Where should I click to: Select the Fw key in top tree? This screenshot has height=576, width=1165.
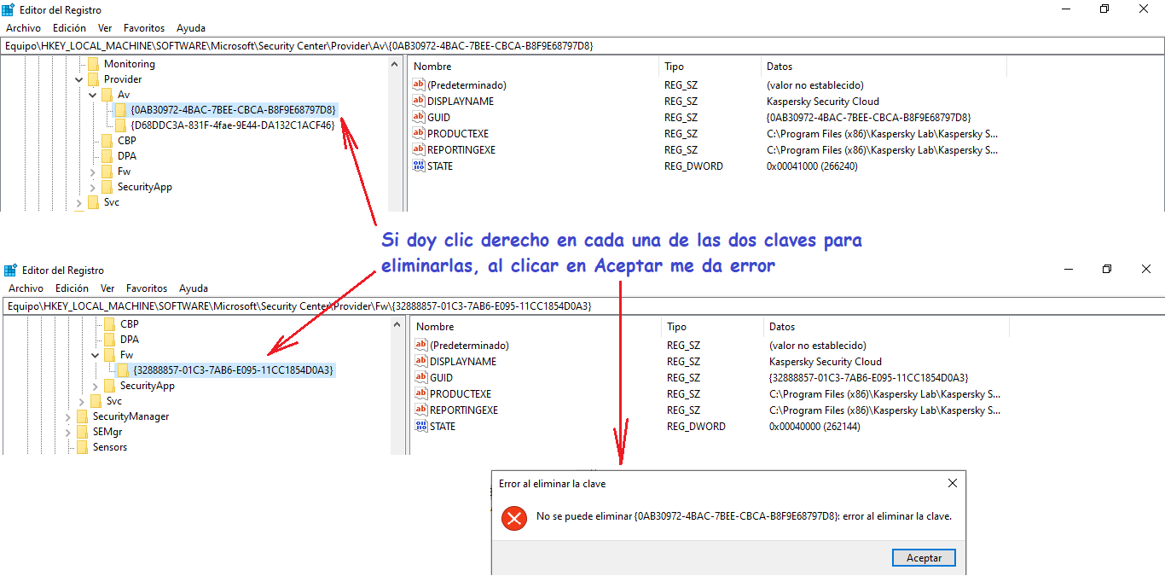124,172
